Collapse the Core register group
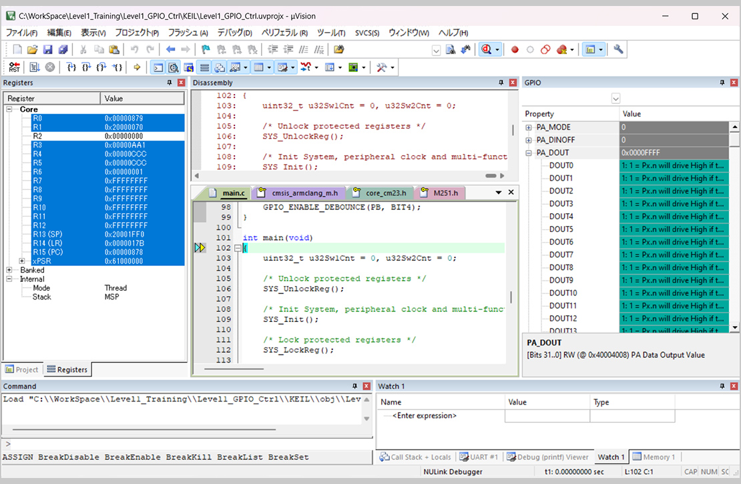 9,109
